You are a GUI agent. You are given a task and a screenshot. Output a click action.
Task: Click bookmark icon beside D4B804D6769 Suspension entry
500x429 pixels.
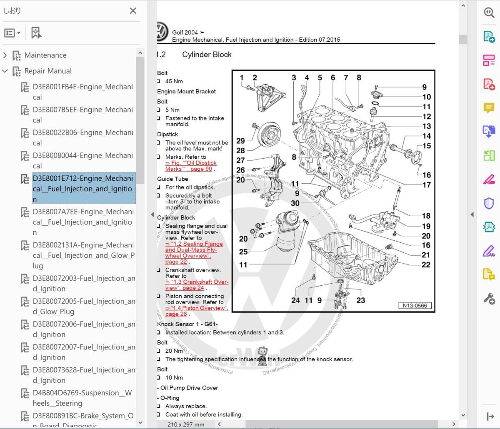[25, 393]
